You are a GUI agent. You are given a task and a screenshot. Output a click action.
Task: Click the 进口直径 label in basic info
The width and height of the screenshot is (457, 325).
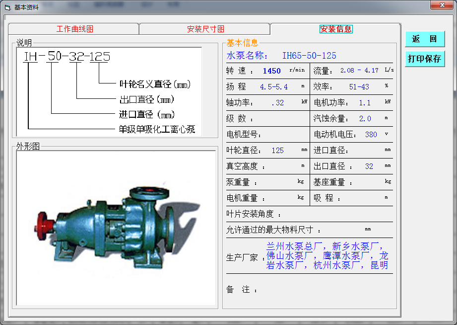point(331,151)
